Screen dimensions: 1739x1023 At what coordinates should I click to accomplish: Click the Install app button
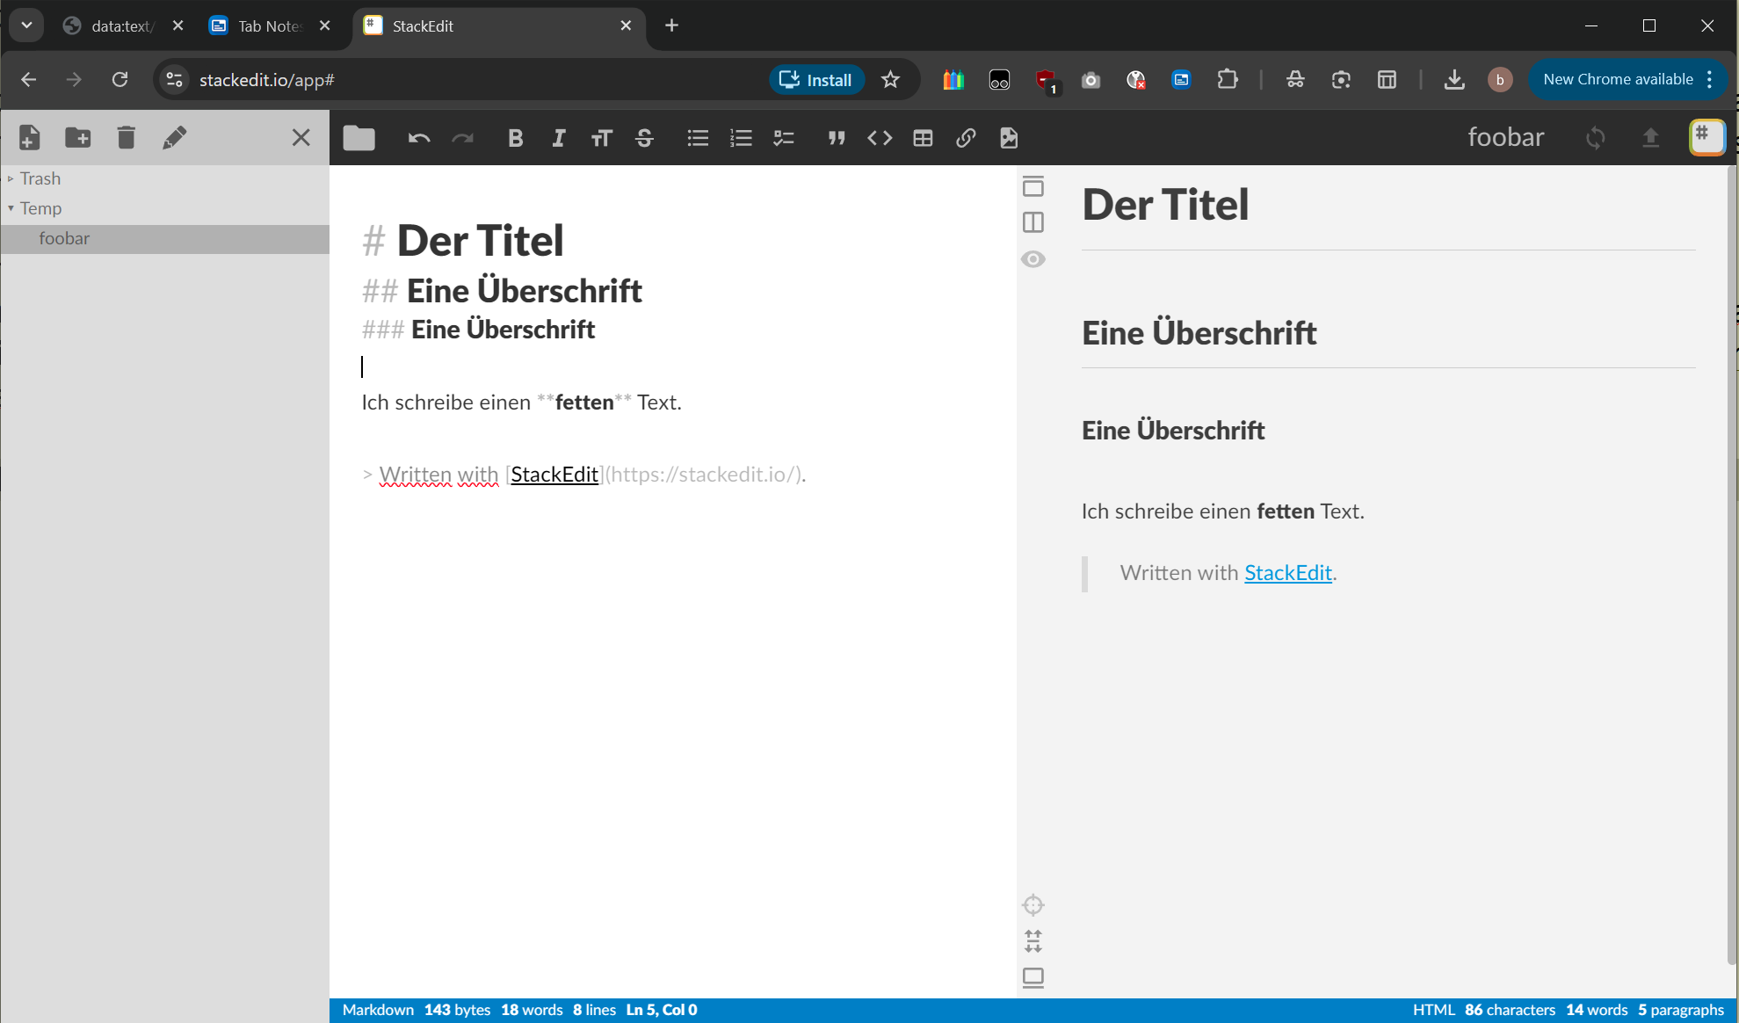(x=816, y=80)
